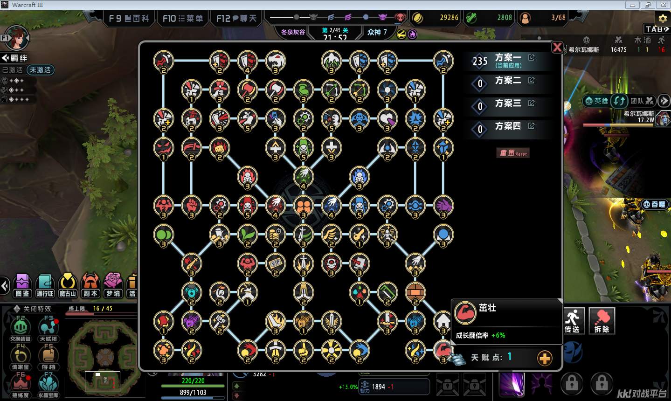Viewport: 671px width, 401px height.
Task: Open the 通行证 pass icon
Action: tap(45, 285)
